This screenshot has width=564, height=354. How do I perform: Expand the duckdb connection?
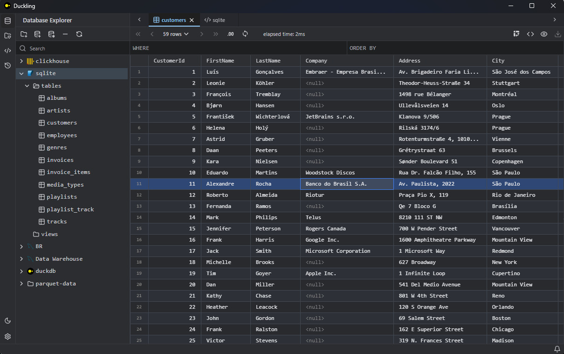click(21, 271)
